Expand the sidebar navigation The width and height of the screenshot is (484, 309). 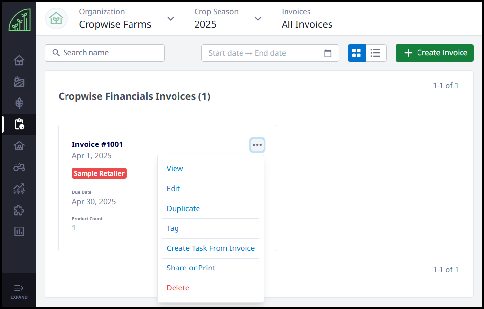coord(19,290)
